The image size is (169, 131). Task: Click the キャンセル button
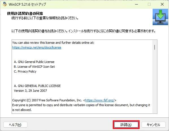point(153,125)
